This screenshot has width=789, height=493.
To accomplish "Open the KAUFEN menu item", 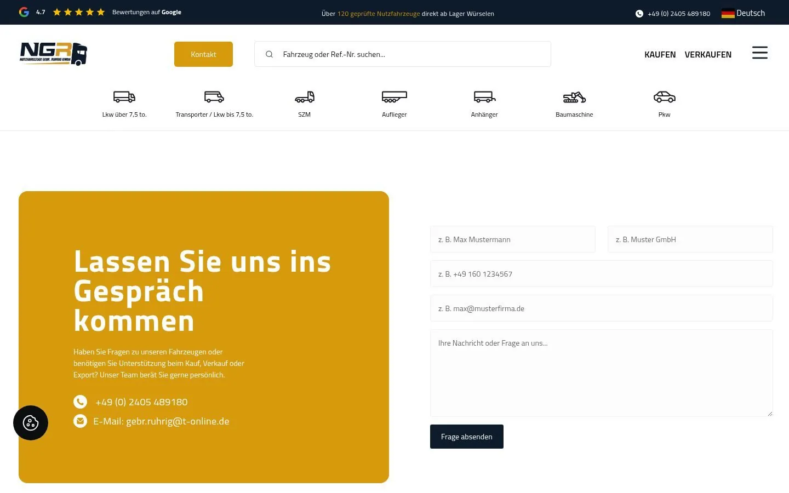I will tap(660, 54).
